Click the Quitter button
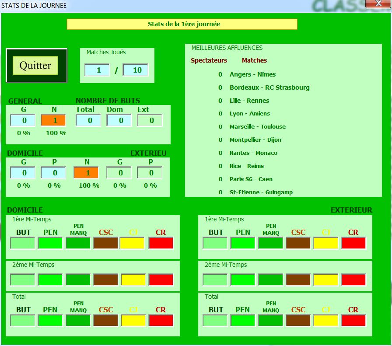The height and width of the screenshot is (346, 392). point(35,66)
